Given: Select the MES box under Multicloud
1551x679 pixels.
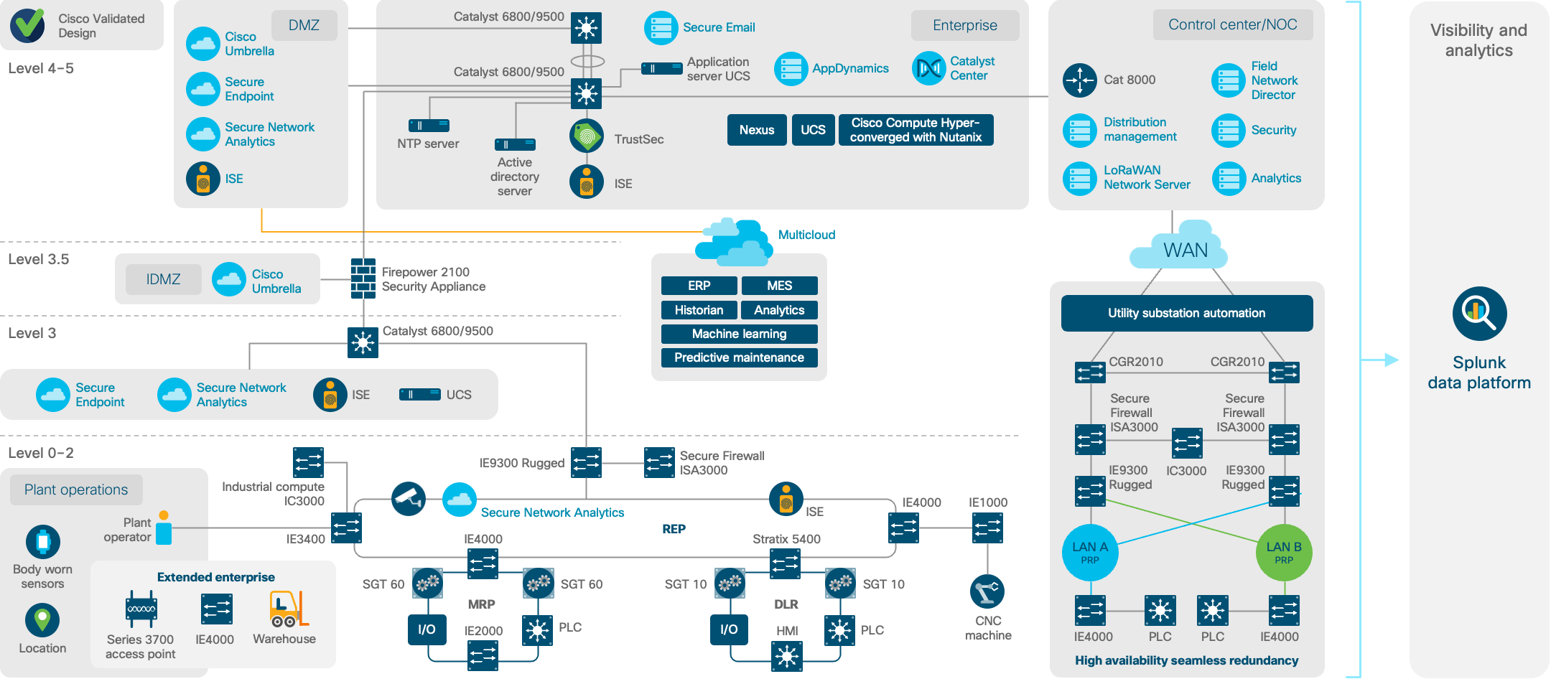Looking at the screenshot, I should 780,286.
